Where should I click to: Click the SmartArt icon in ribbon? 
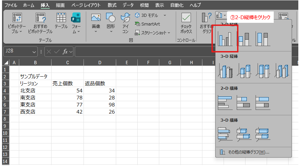point(147,24)
